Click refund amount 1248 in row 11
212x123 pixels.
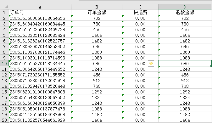point(185,69)
